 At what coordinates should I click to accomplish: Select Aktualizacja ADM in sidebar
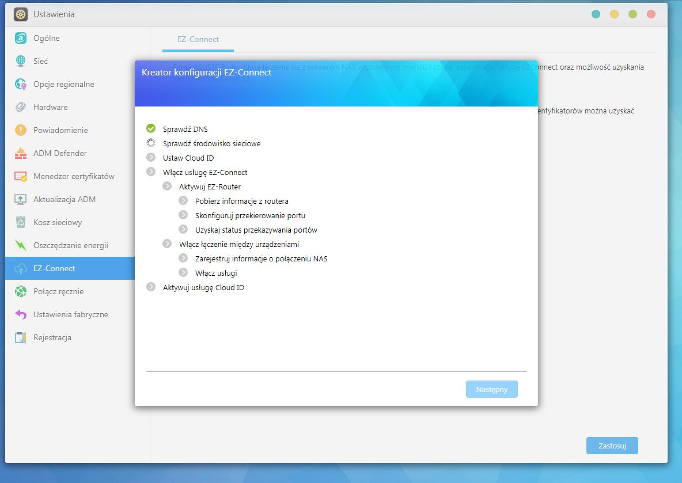click(70, 199)
